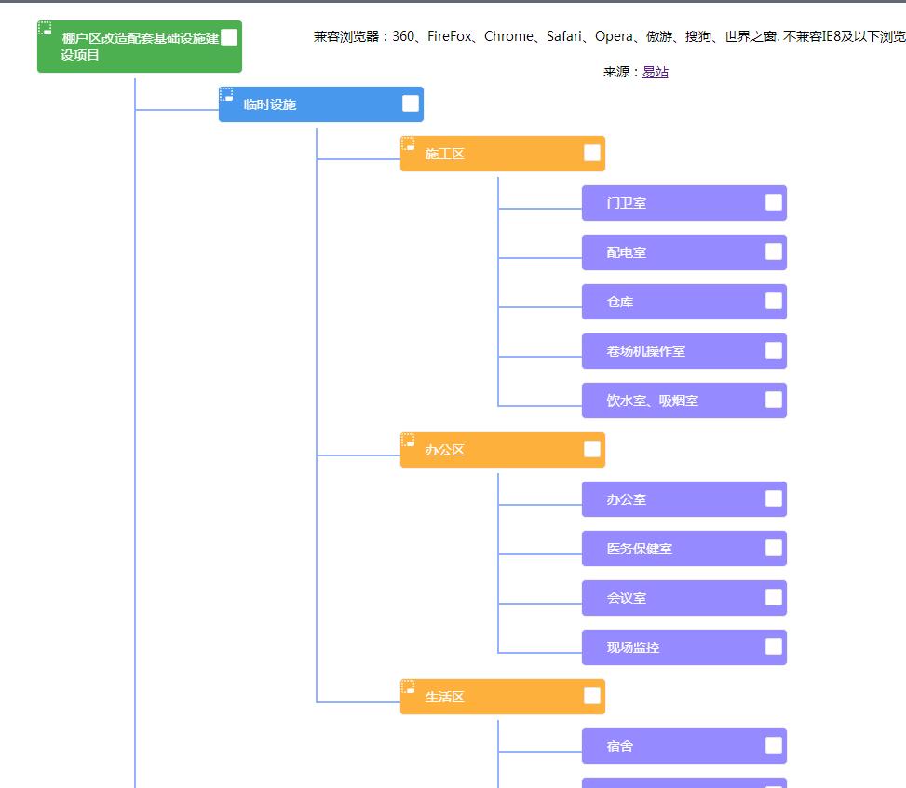The image size is (906, 788).
Task: Check the 门卫室 checkbox
Action: pyautogui.click(x=774, y=202)
